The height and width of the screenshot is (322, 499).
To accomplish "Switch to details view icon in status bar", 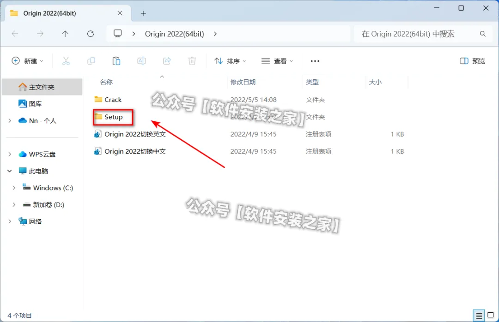I will pos(479,316).
